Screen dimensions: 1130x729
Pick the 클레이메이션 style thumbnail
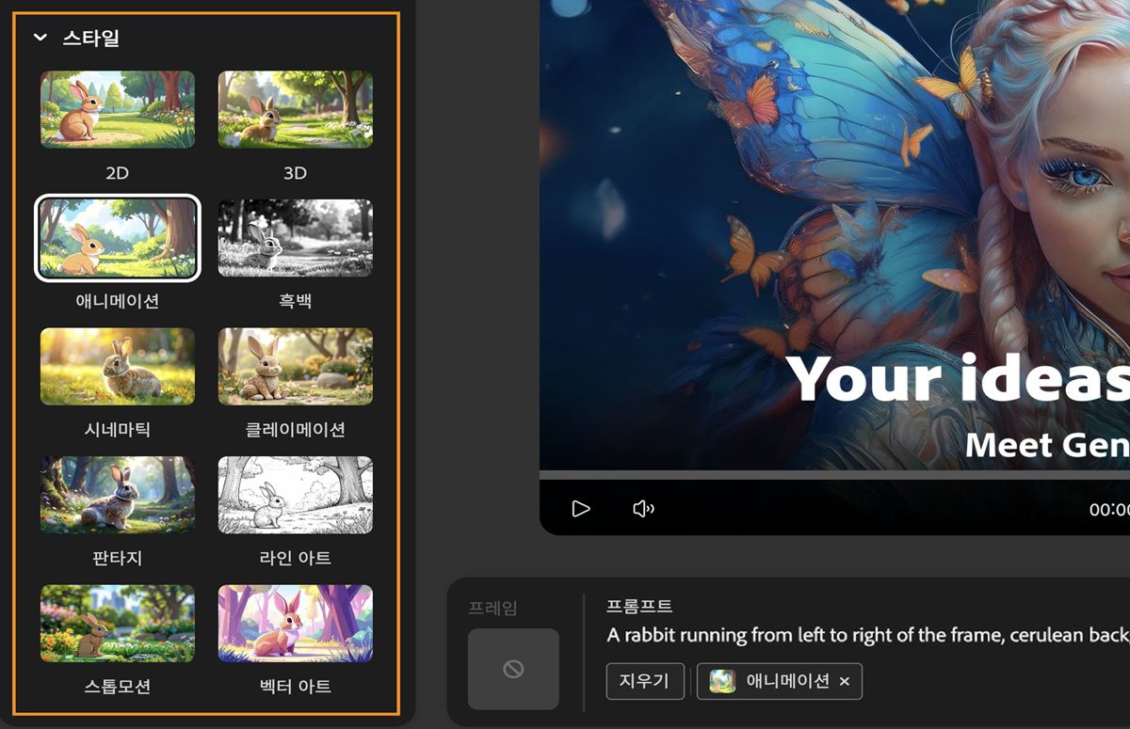point(296,367)
